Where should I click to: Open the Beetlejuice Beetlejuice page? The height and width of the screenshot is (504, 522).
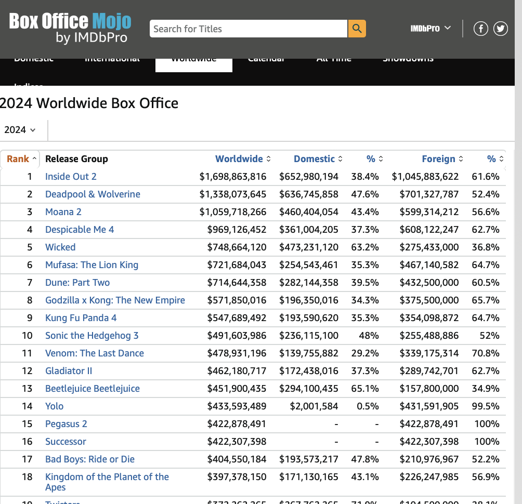[x=92, y=389]
